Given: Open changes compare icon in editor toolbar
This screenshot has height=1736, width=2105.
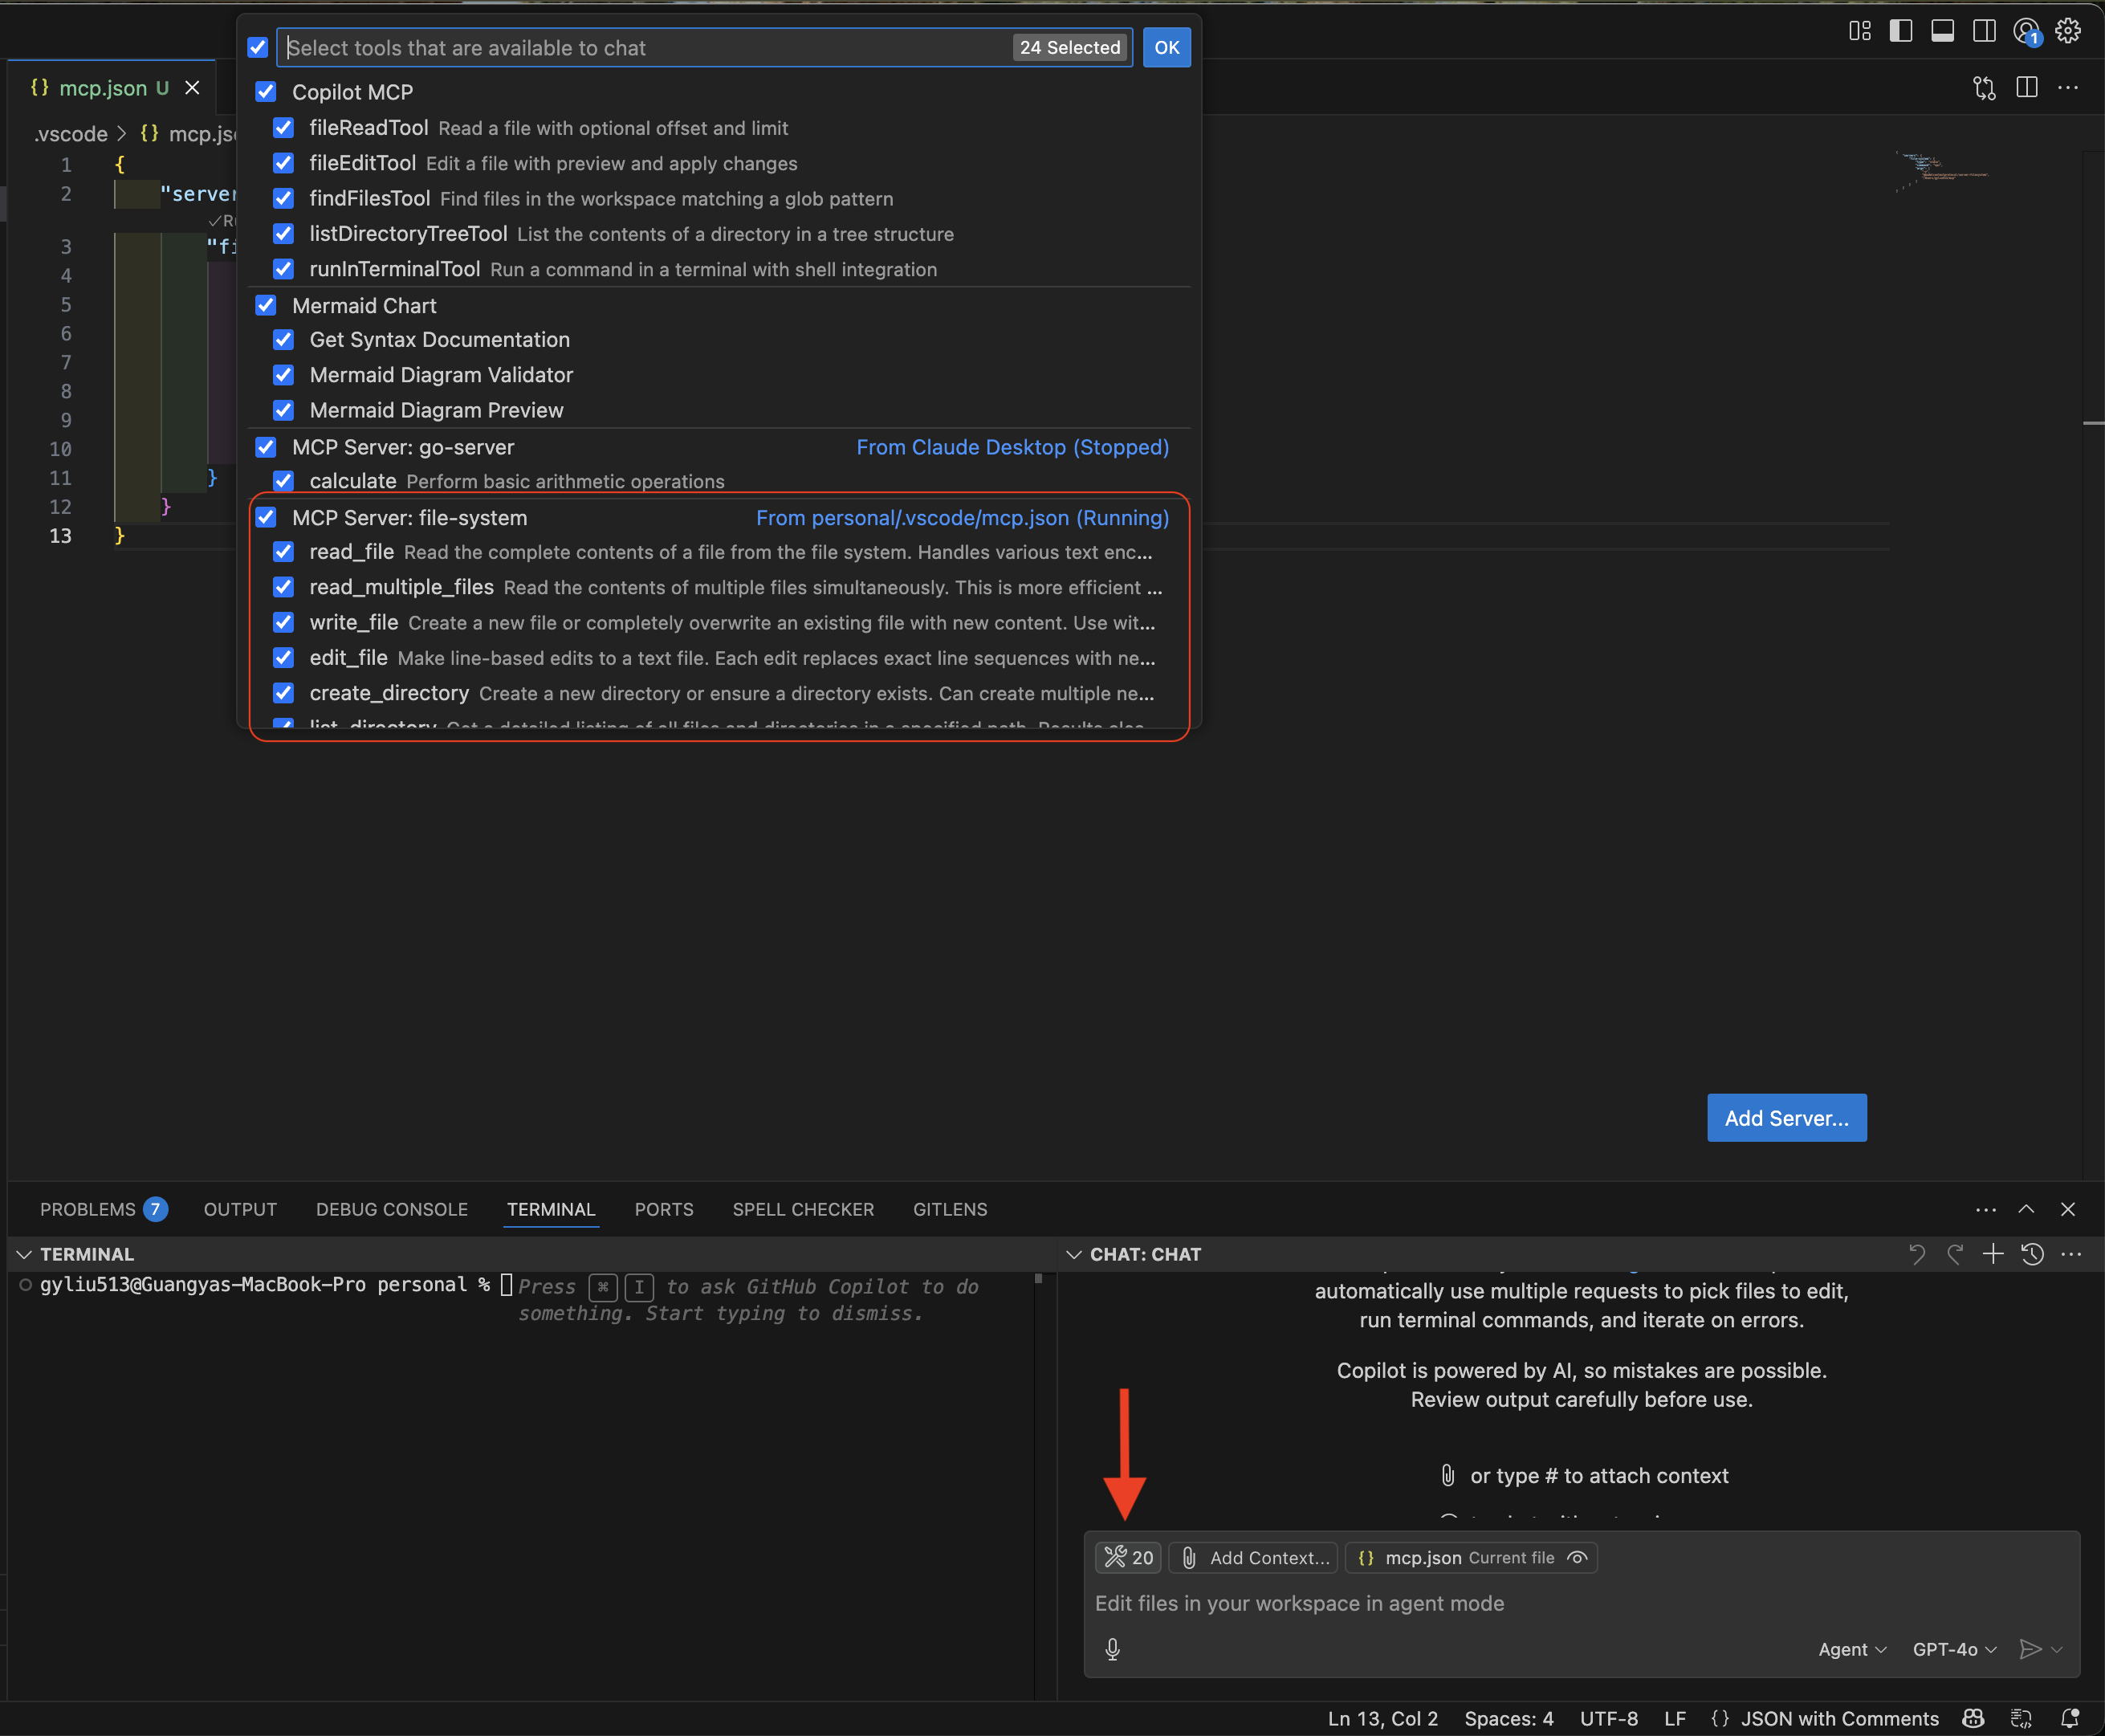Looking at the screenshot, I should tap(1984, 88).
